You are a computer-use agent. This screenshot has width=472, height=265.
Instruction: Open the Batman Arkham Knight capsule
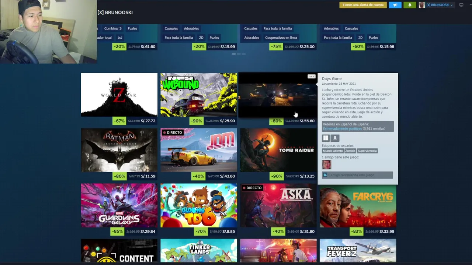tap(119, 150)
